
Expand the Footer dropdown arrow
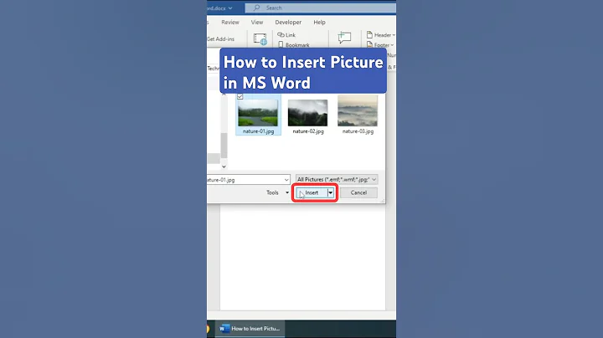pyautogui.click(x=392, y=45)
